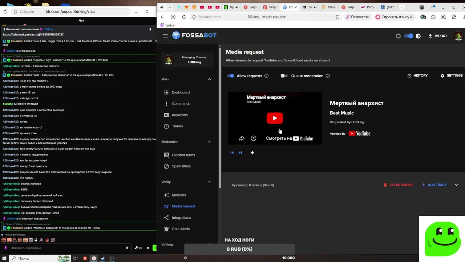Click Смотреть на YouTube link in player
Screen dimensions: 465x262
tap(290, 138)
